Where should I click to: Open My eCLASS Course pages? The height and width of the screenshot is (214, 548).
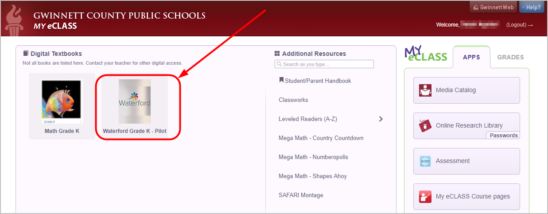point(466,197)
